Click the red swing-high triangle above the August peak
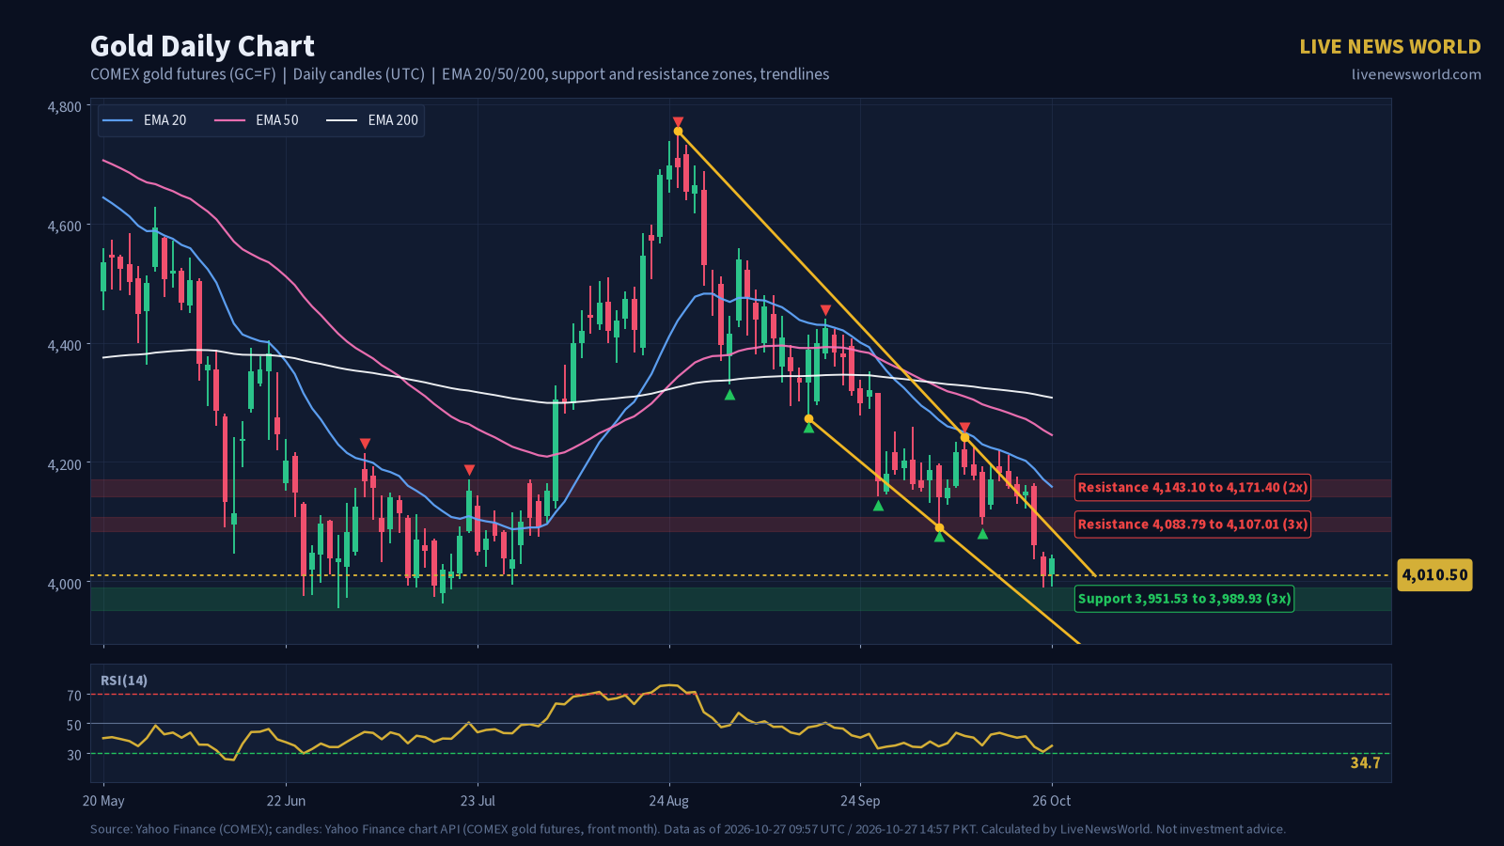Screen dimensions: 1504x846 678,122
